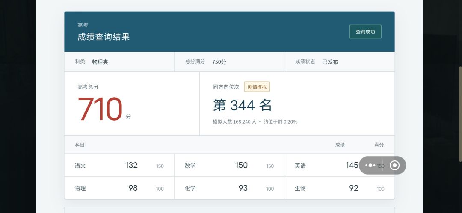This screenshot has width=462, height=213.
Task: Close mini program via circle target icon
Action: point(394,165)
